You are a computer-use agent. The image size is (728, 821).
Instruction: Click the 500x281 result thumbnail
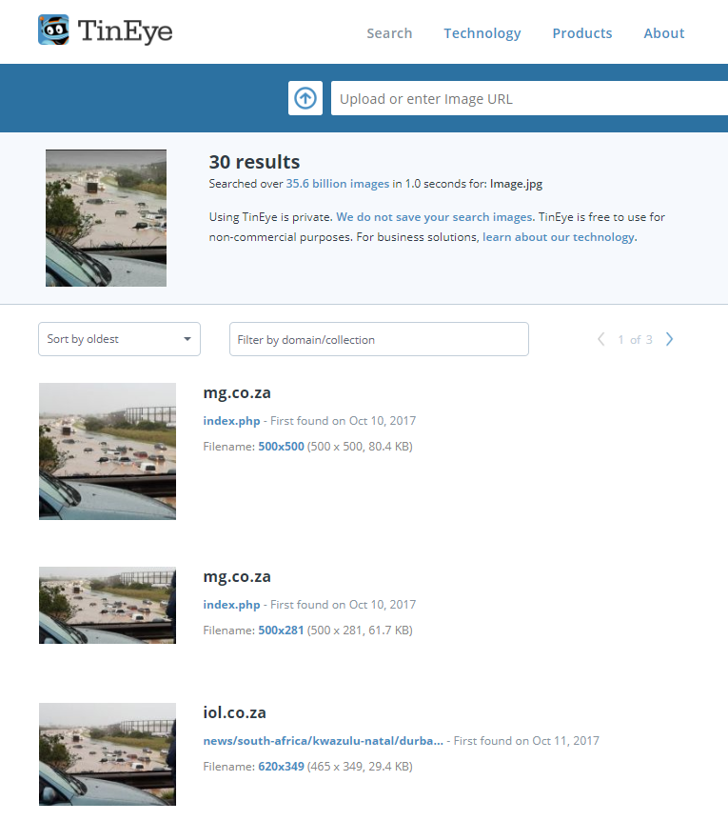click(108, 606)
